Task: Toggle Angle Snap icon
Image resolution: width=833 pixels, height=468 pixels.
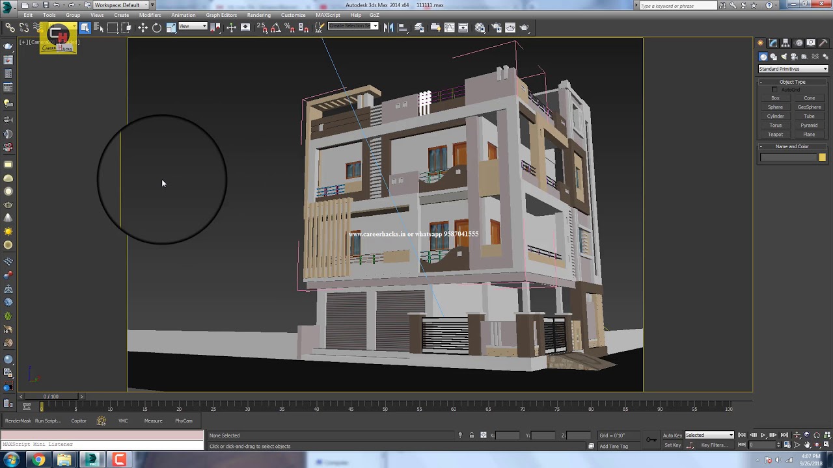Action: pyautogui.click(x=275, y=27)
